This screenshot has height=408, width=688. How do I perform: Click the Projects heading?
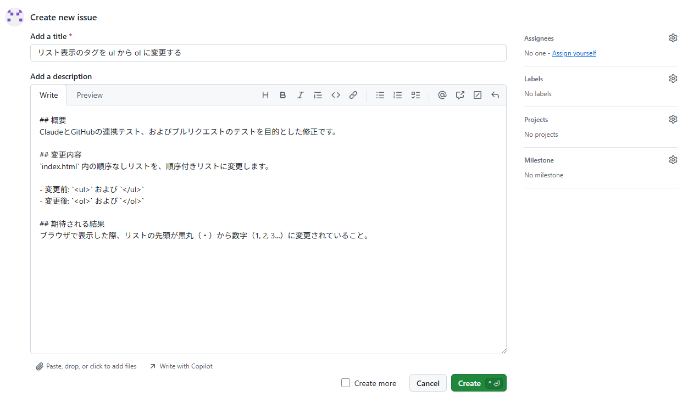(536, 120)
